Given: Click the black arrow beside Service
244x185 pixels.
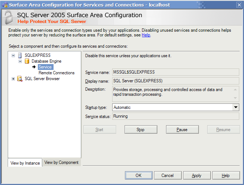Looking at the screenshot, I should tap(34, 67).
